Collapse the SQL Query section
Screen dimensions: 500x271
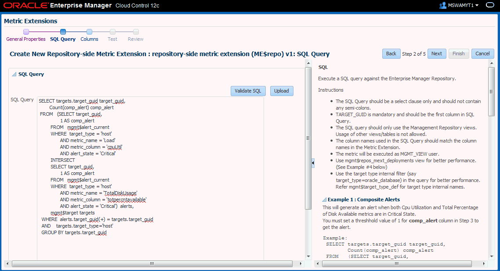pyautogui.click(x=14, y=74)
